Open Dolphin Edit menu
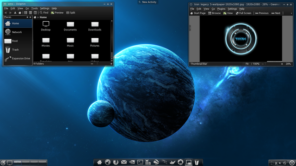Image resolution: width=296 pixels, height=166 pixels. (12, 8)
